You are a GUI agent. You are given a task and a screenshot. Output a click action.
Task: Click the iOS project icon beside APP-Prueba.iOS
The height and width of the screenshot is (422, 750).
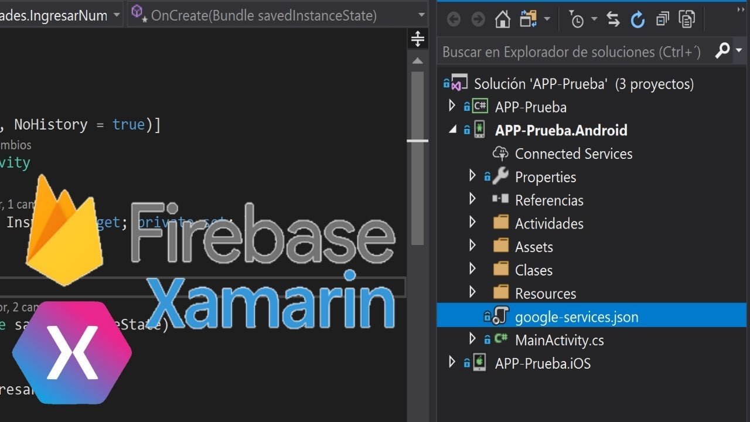479,362
